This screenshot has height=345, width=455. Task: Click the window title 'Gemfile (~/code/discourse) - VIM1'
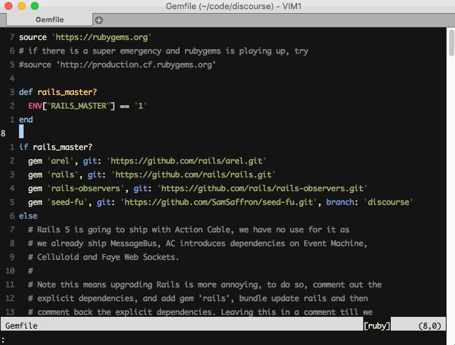(x=233, y=6)
